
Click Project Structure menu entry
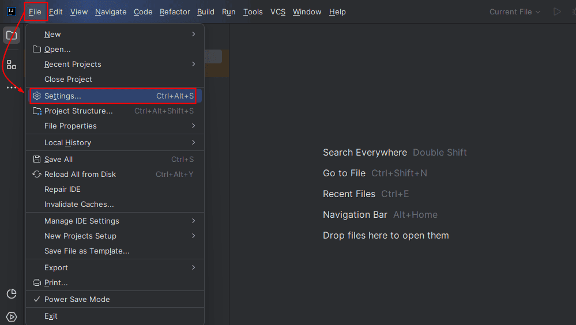point(78,111)
